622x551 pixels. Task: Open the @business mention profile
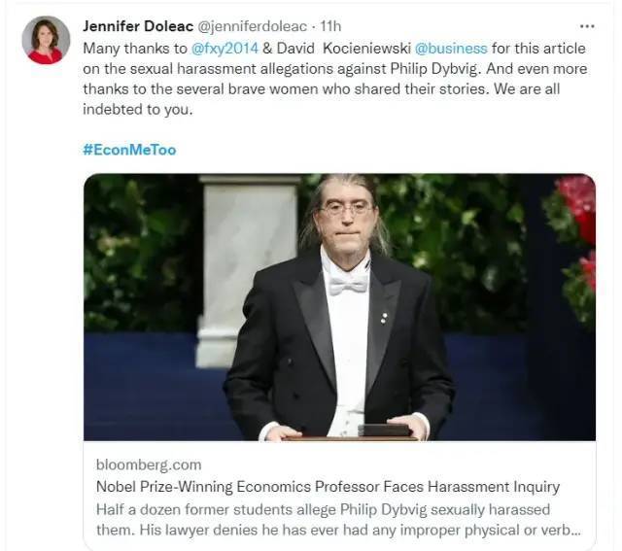click(x=455, y=47)
